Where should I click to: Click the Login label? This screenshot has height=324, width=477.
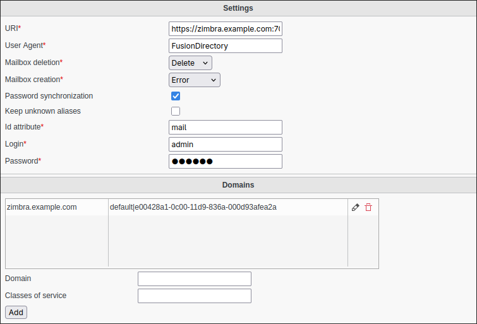coord(16,144)
